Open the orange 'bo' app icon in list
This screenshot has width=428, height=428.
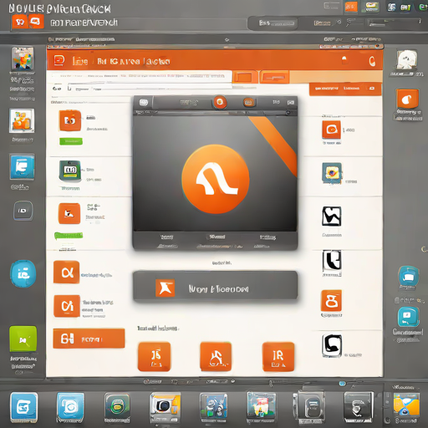[x=70, y=120]
